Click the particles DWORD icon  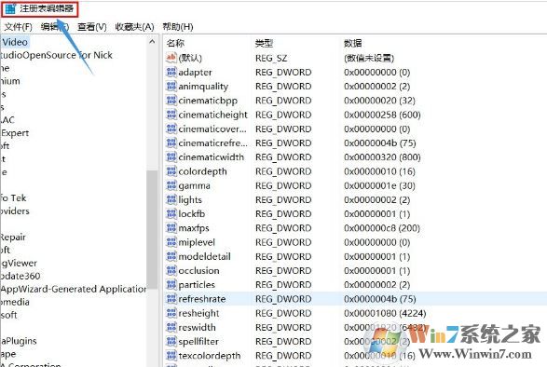(171, 285)
